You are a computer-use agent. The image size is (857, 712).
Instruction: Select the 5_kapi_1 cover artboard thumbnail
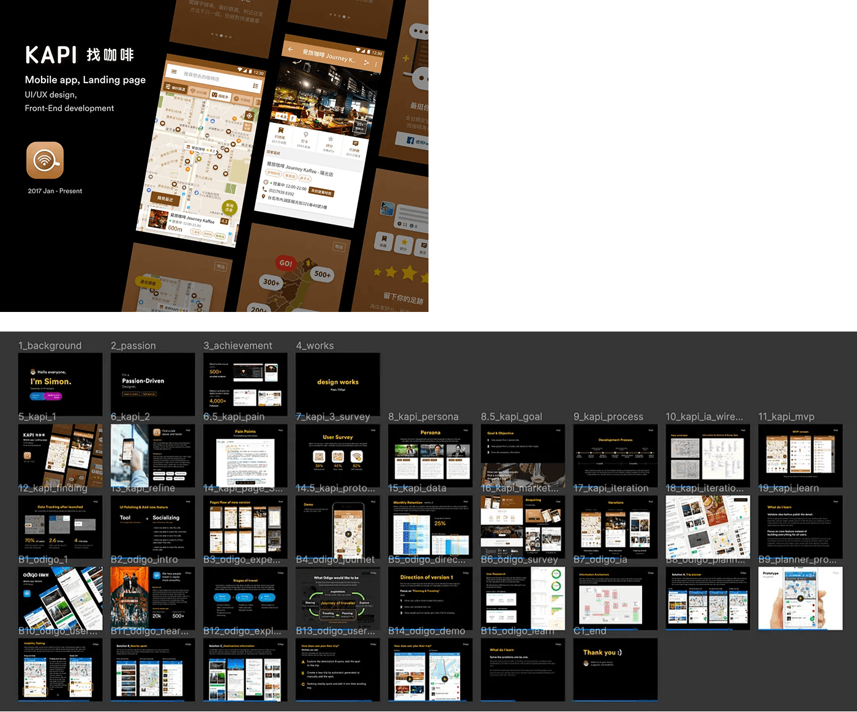point(61,456)
